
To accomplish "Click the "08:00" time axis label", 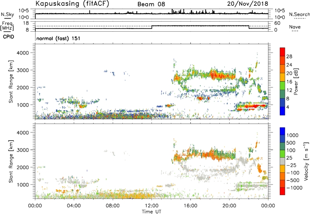I will pos(113,206).
